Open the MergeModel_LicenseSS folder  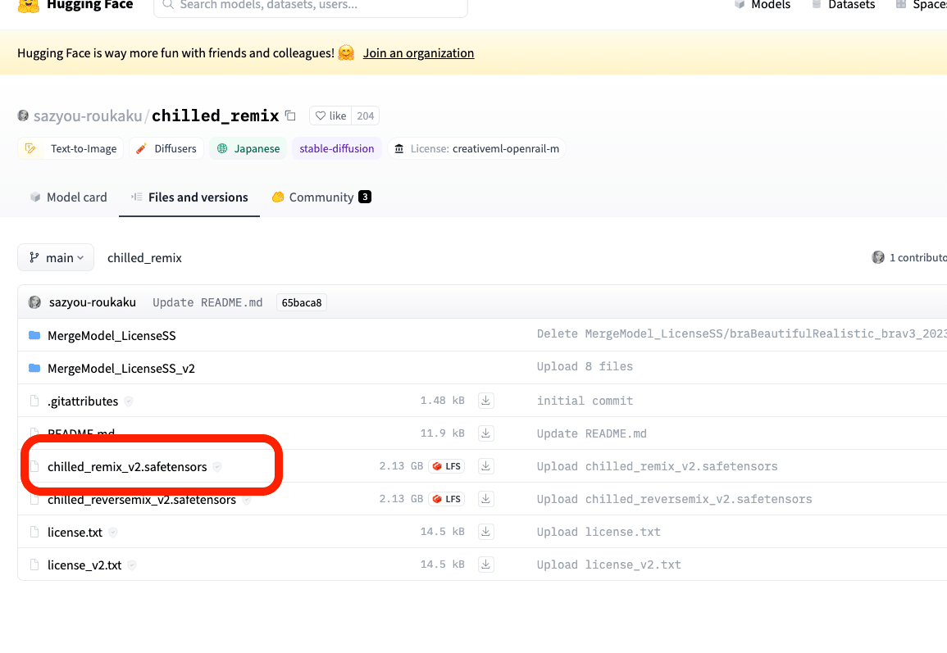coord(112,335)
